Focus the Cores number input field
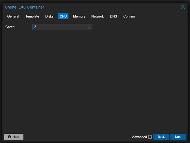 click(60, 27)
